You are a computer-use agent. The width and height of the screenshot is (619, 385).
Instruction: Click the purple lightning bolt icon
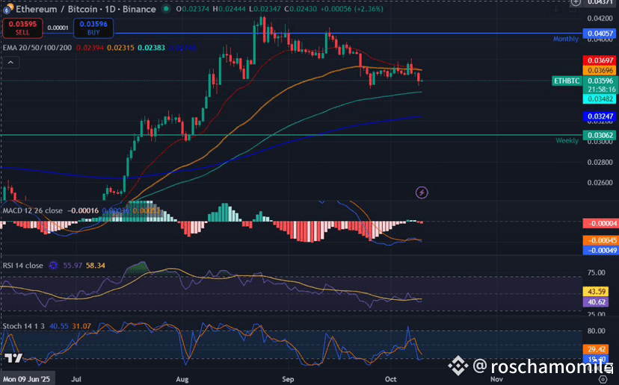pyautogui.click(x=422, y=192)
